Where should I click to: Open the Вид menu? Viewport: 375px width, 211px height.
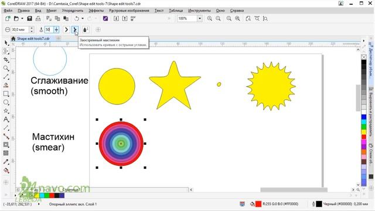[x=38, y=11]
